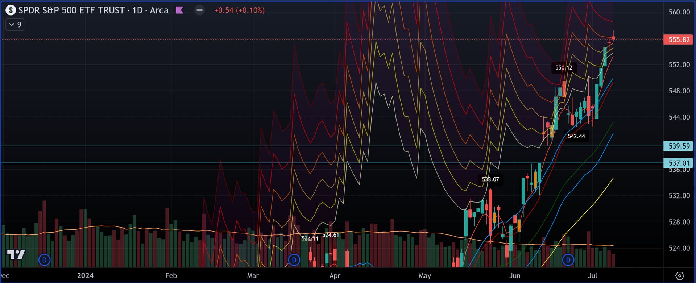Open symbol search via SPDR S&P 500 ETF TRUST title
The image size is (696, 283).
point(94,10)
